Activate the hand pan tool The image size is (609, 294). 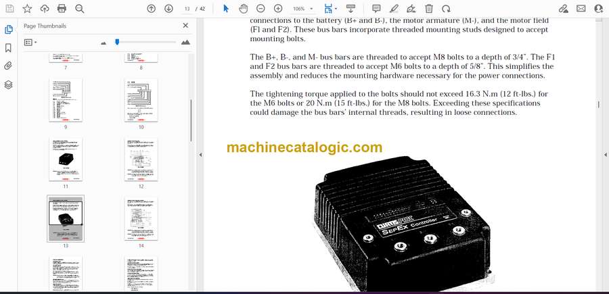click(x=243, y=9)
